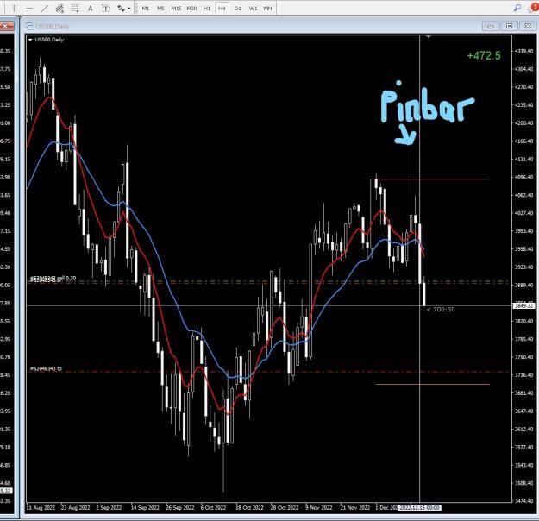539x521 pixels.
Task: Click the 3716.40 price axis value
Action: (523, 375)
